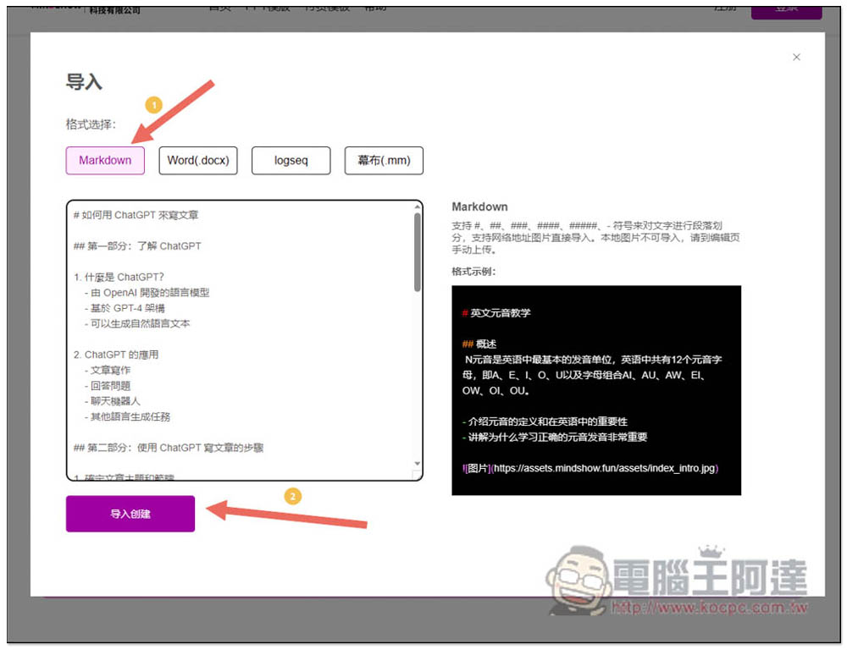The height and width of the screenshot is (650, 847).
Task: Choose the Word(.docx) format
Action: [198, 160]
